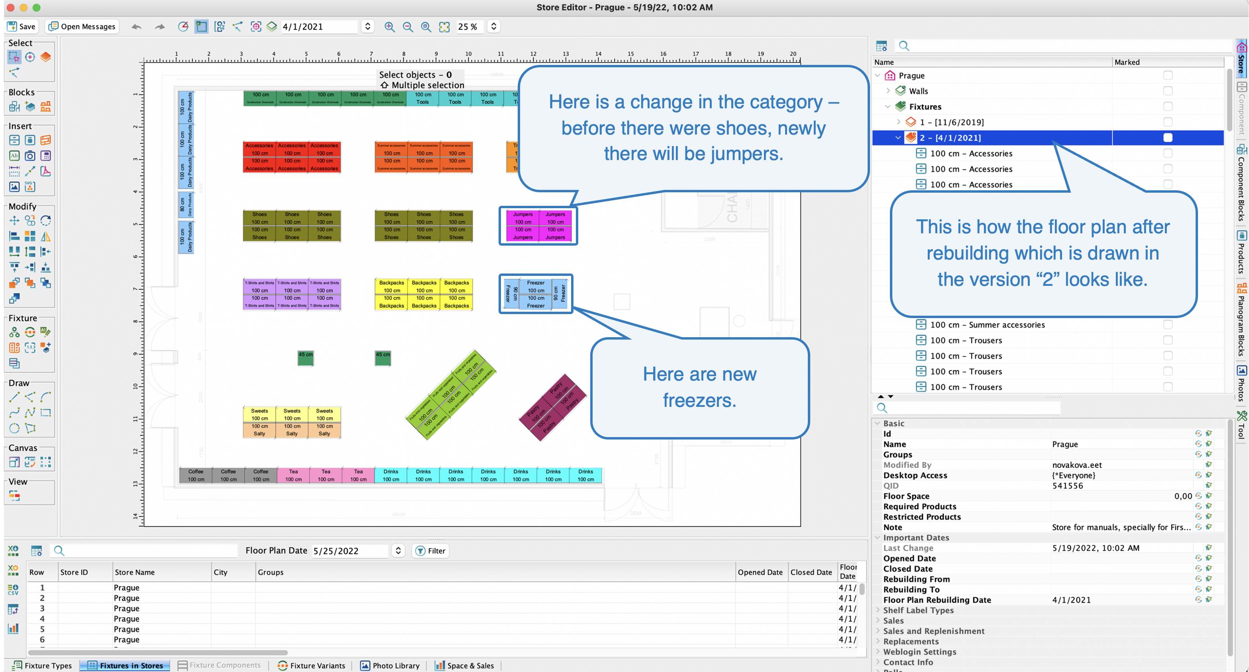Toggle the Marked checkbox for Fixtures
This screenshot has height=672, width=1249.
(1168, 107)
